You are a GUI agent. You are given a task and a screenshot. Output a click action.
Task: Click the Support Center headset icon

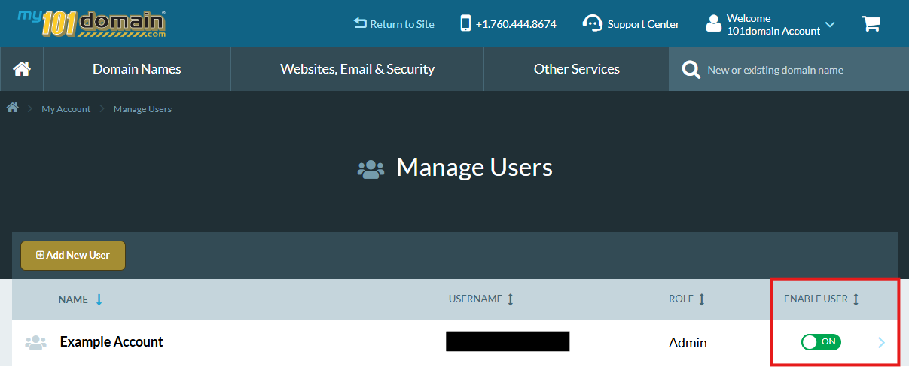click(x=592, y=23)
